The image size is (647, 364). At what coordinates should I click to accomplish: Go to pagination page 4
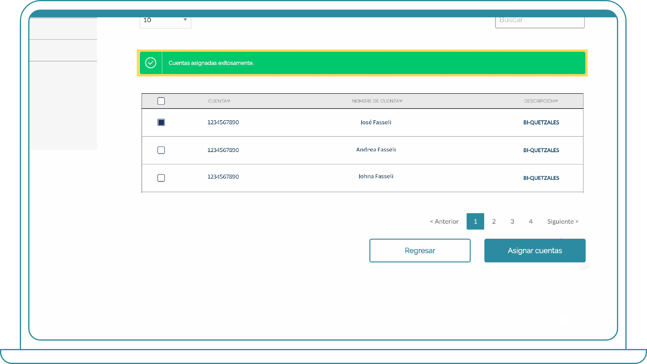(x=531, y=221)
